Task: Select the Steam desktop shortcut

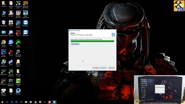Action: coord(11,62)
